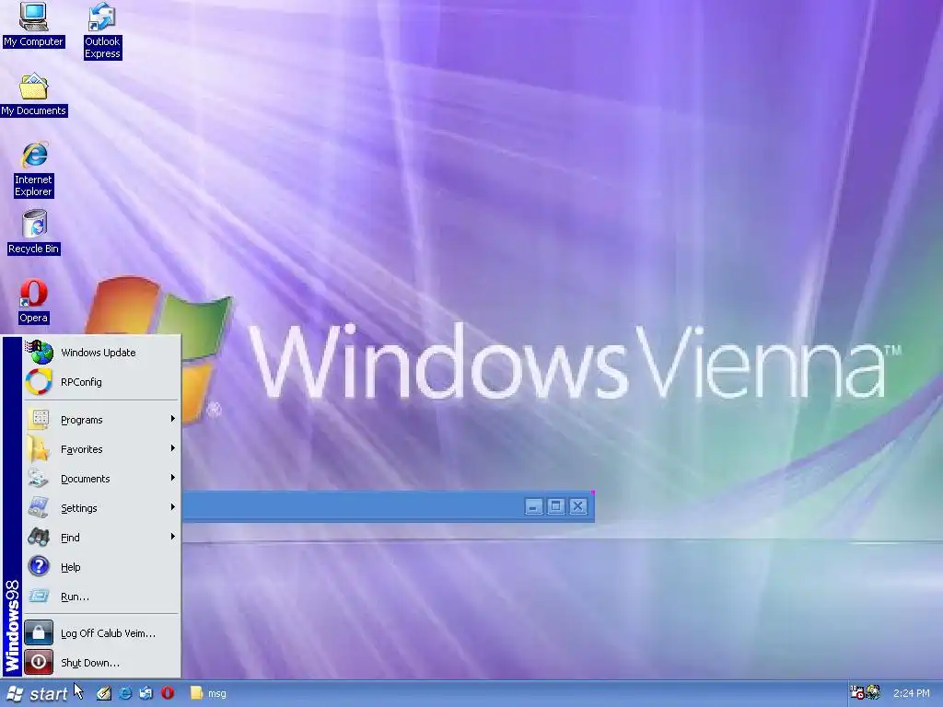Open the Favorites submenu

102,449
